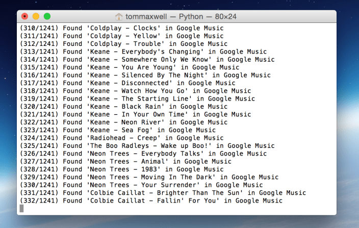The height and width of the screenshot is (228, 359).
Task: Click the 'Keane – Black Rain' line
Action: (121, 107)
